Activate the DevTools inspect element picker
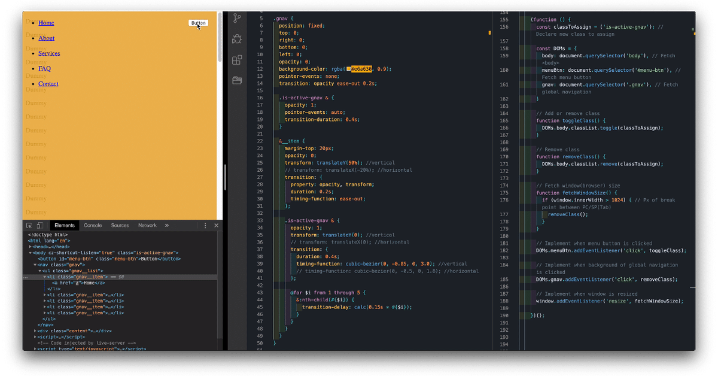Viewport: 718px width, 376px height. [x=29, y=226]
